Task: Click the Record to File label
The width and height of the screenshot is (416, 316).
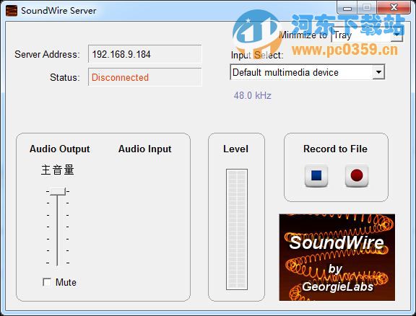Action: 335,149
